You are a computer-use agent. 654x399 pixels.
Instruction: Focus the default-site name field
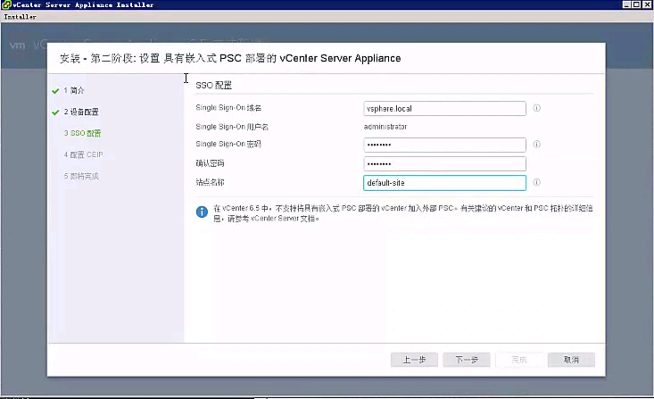[x=444, y=183]
